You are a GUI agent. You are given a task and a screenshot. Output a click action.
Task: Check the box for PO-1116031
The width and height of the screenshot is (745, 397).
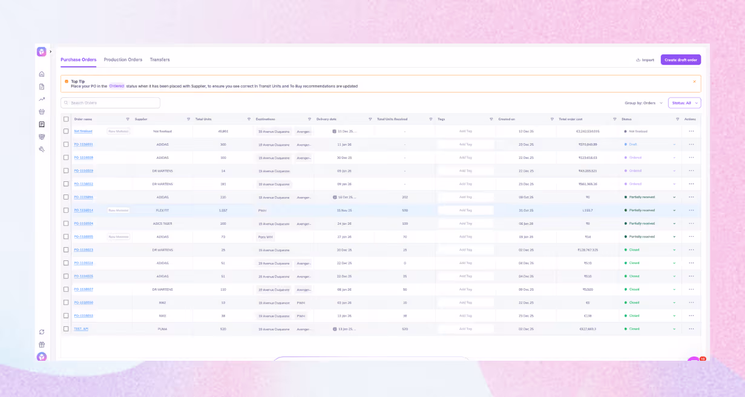pos(66,144)
